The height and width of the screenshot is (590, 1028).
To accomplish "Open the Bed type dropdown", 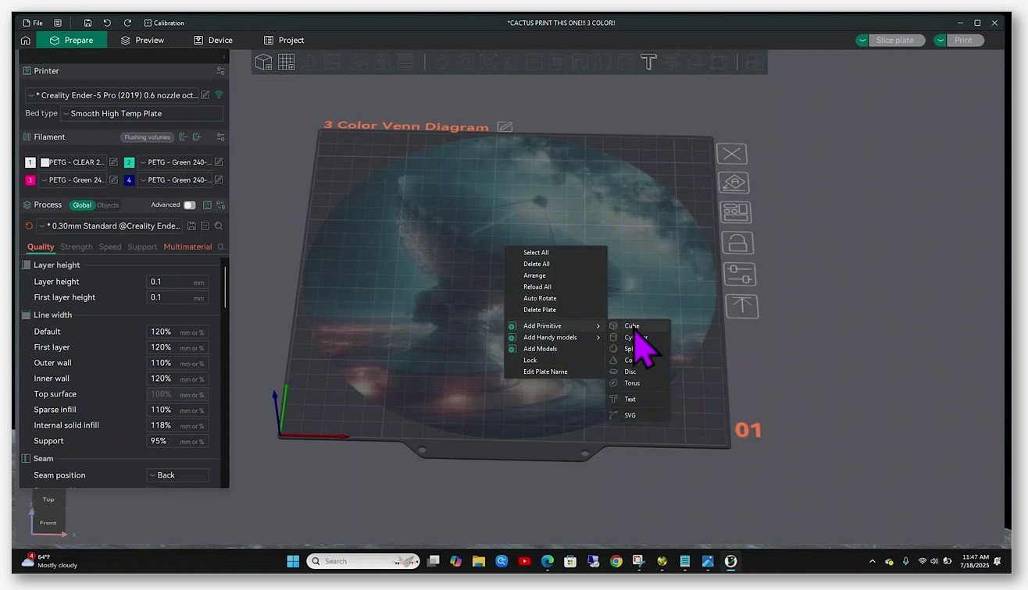I will coord(141,113).
